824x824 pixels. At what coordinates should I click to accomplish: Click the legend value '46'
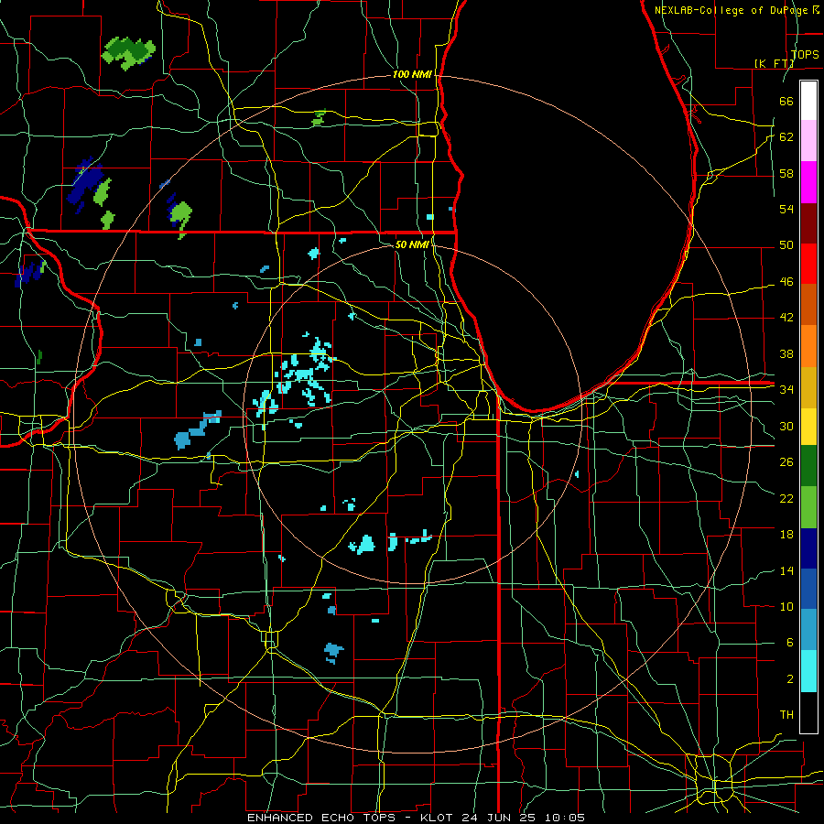(x=786, y=282)
